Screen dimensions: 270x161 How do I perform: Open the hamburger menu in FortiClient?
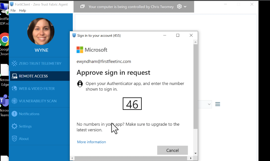click(x=218, y=104)
